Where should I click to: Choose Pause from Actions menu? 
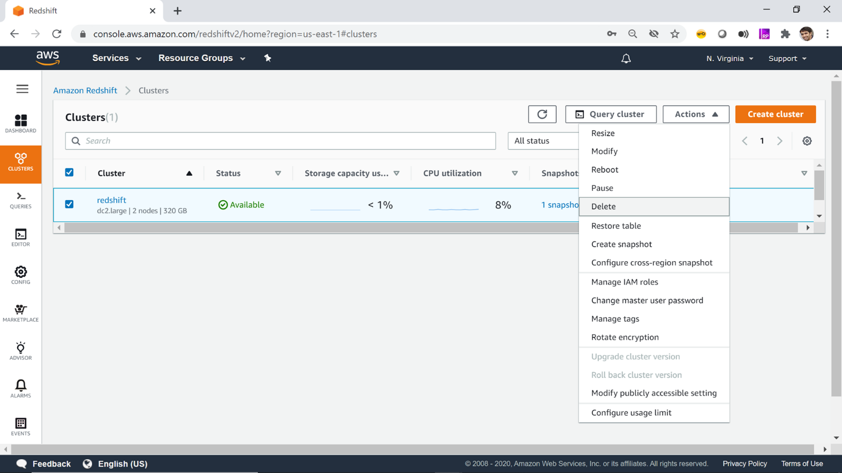click(x=654, y=188)
